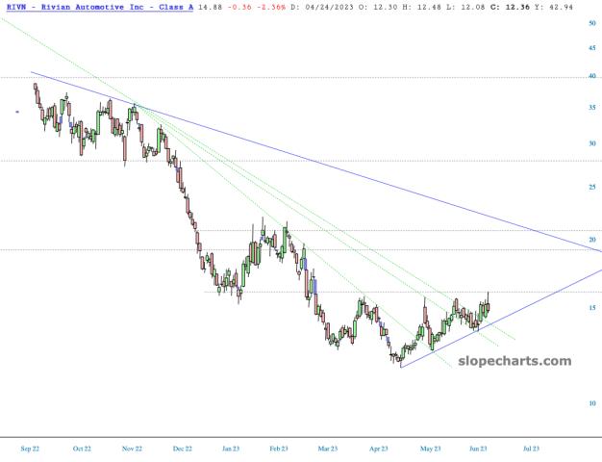The image size is (602, 462).
Task: Click the 10 price axis label
Action: coord(592,403)
